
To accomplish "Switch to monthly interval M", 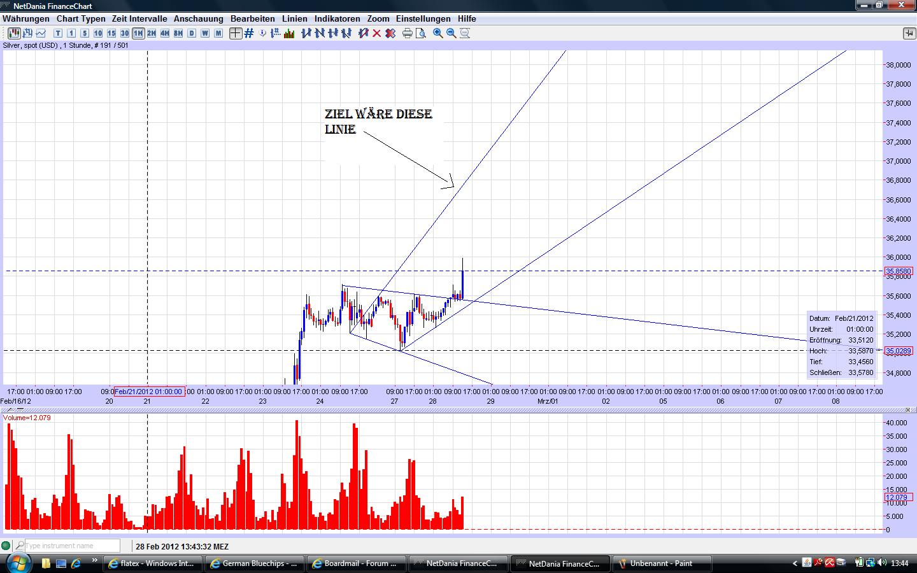I will 218,33.
